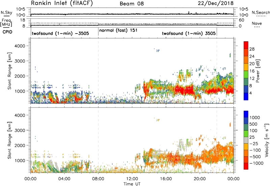Click the date '22/Dec/2018'
The width and height of the screenshot is (270, 186).
coord(216,3)
